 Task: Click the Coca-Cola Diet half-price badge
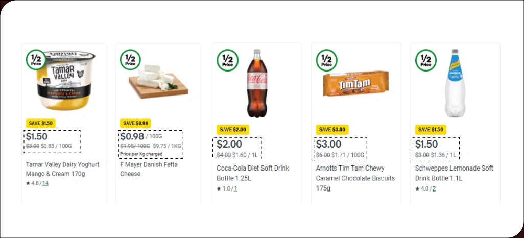pyautogui.click(x=227, y=60)
